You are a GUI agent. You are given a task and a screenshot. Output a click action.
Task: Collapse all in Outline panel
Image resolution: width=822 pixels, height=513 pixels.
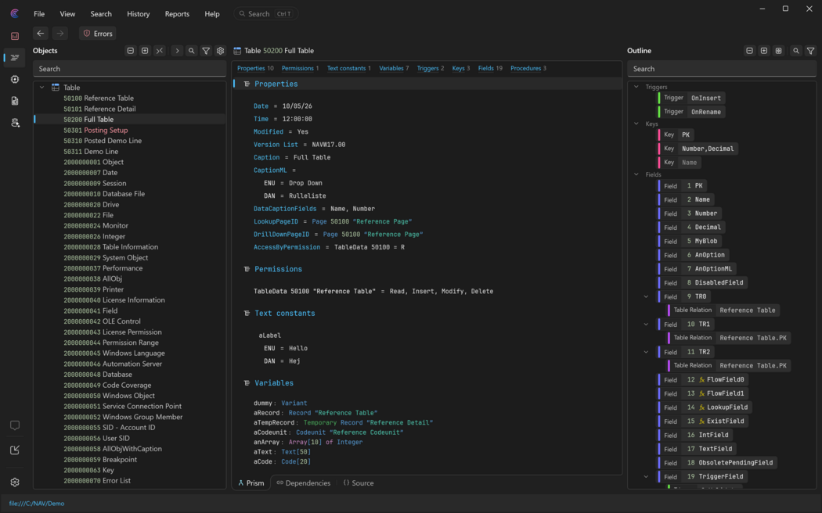[750, 51]
